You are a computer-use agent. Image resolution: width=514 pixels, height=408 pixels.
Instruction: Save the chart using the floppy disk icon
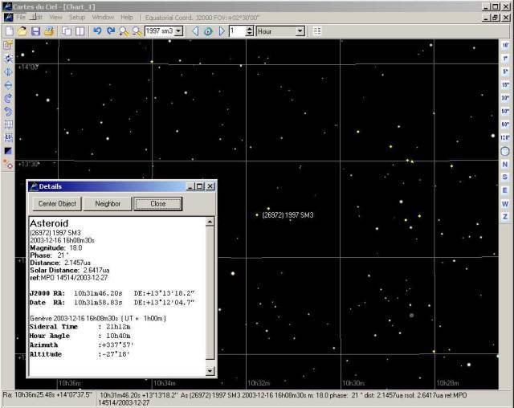(35, 31)
